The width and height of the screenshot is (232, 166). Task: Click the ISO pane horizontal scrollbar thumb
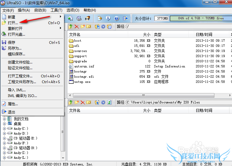tap(144, 95)
